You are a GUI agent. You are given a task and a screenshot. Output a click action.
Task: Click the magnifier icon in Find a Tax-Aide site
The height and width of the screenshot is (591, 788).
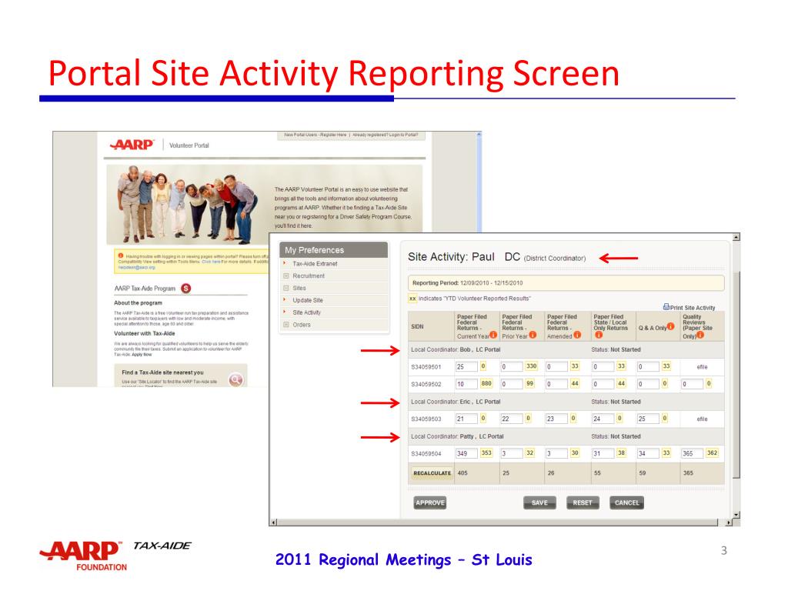235,380
